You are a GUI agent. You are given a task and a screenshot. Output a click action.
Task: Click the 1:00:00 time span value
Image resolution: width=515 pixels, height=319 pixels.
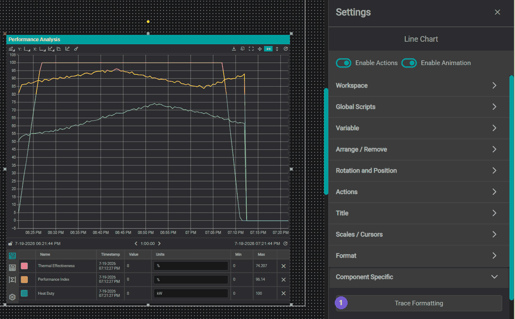tap(147, 243)
